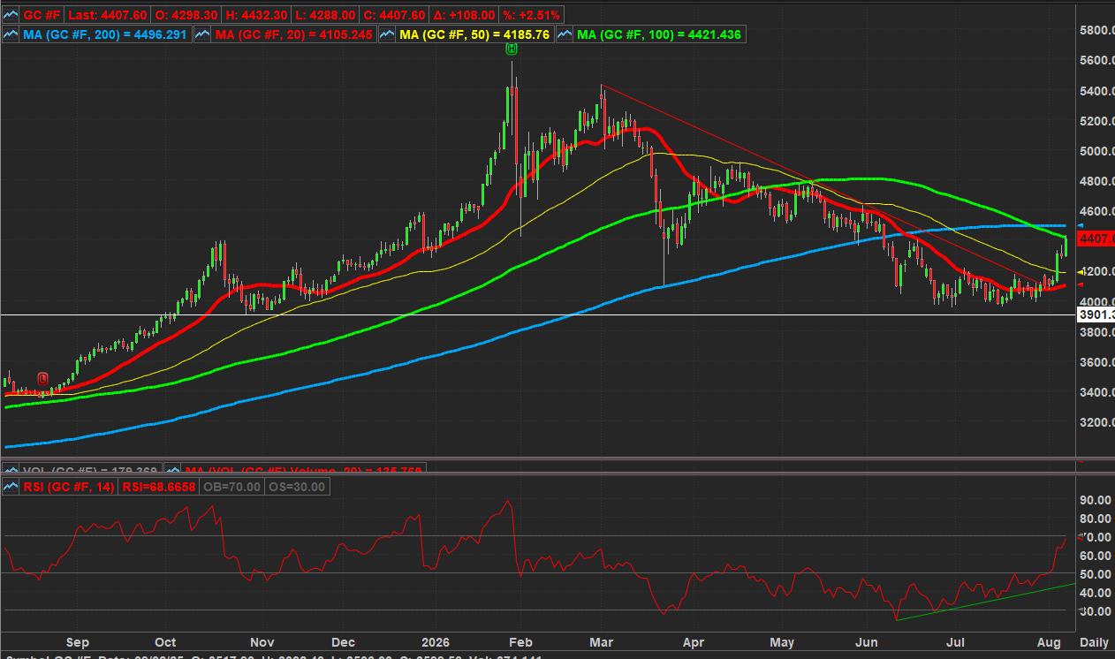The height and width of the screenshot is (659, 1115).
Task: Open the MA (GC #F, 100) = 4421.436 study label
Action: click(661, 34)
